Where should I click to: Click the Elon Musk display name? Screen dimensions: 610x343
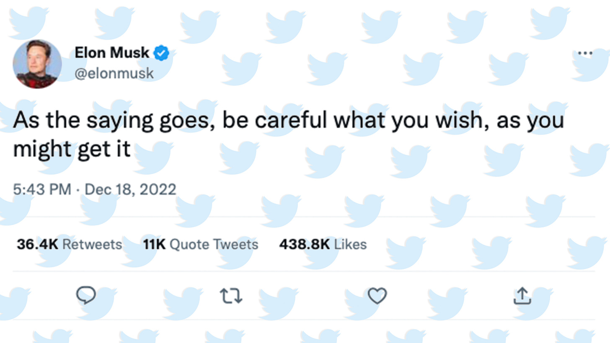112,53
